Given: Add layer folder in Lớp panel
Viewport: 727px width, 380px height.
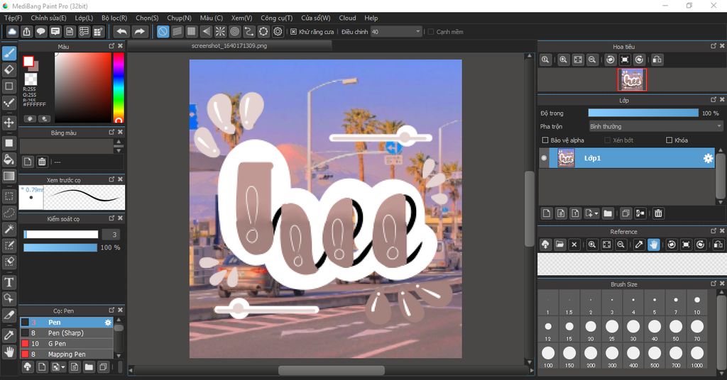Looking at the screenshot, I should pyautogui.click(x=608, y=213).
